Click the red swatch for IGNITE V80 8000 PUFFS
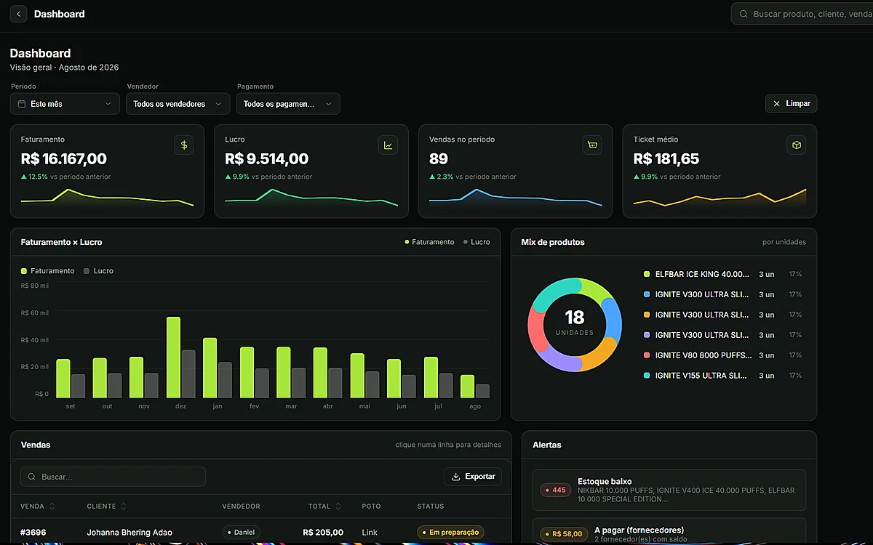Screen dimensions: 873x545 point(647,355)
